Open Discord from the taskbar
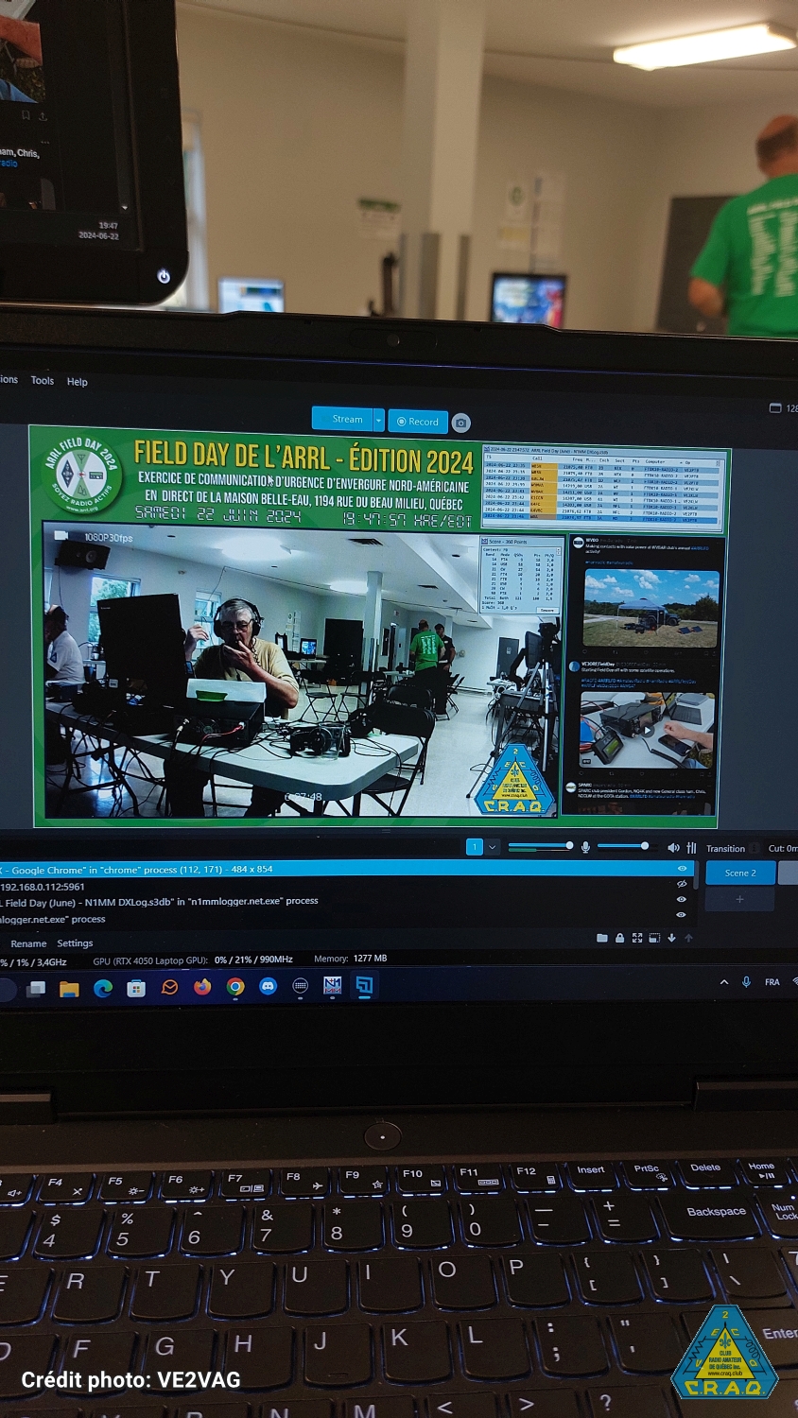Image resolution: width=798 pixels, height=1418 pixels. 268,986
